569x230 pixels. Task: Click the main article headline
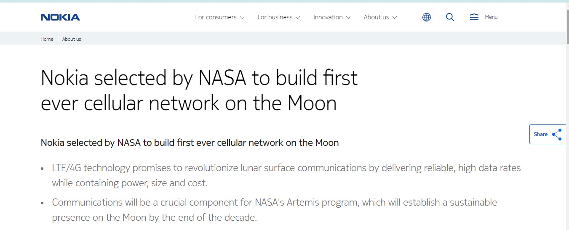click(x=199, y=90)
